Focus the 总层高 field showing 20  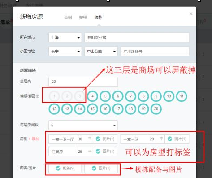pyautogui.click(x=83, y=82)
